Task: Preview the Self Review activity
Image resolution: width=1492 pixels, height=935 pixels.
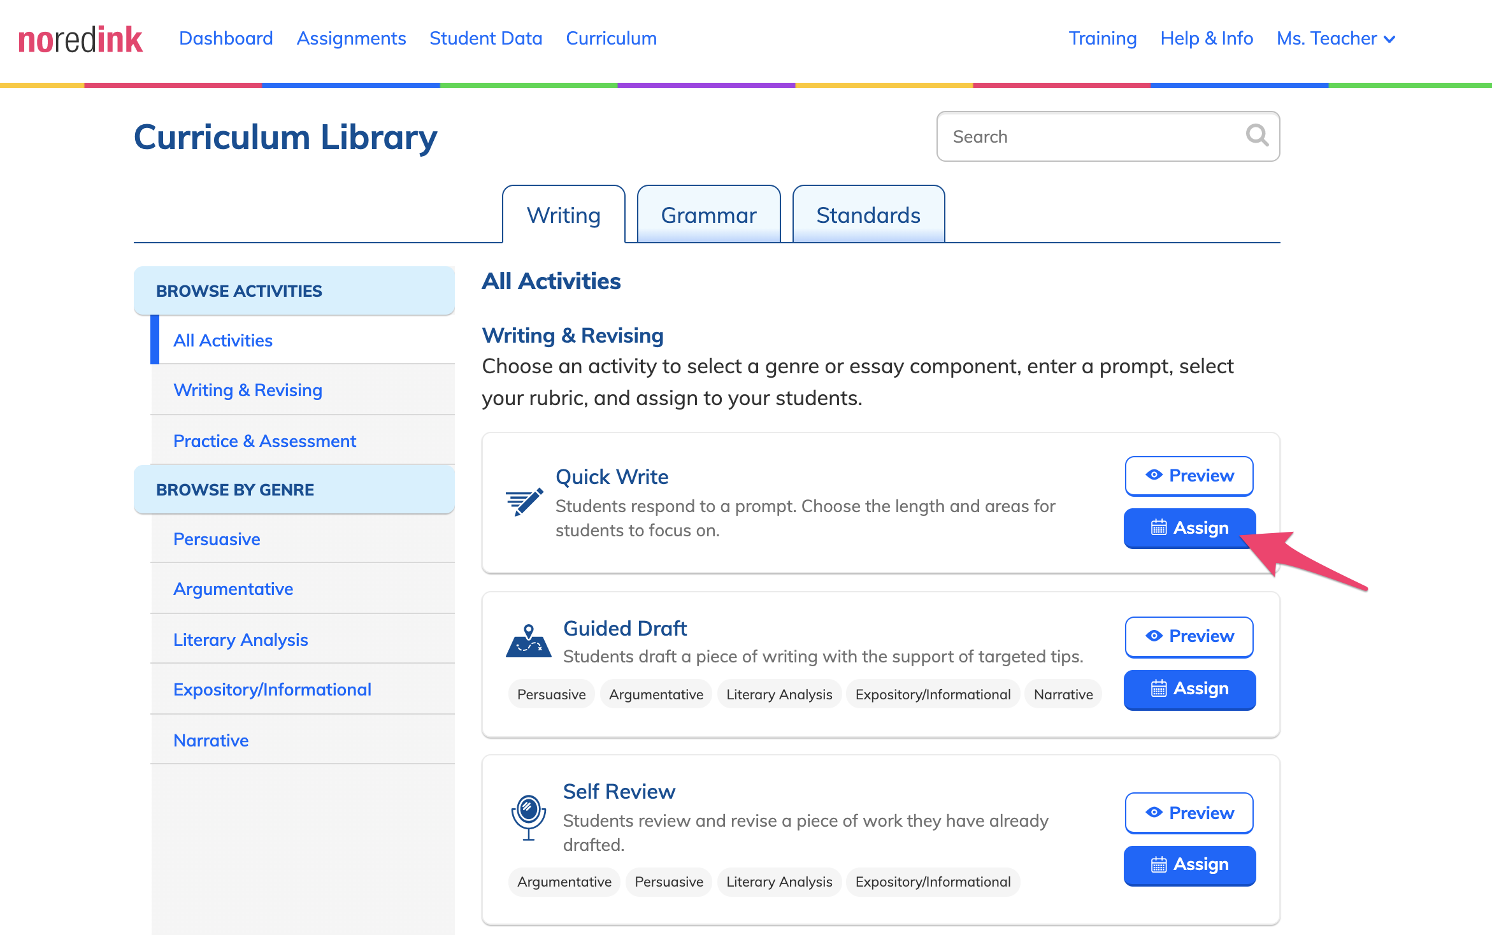Action: [1189, 813]
